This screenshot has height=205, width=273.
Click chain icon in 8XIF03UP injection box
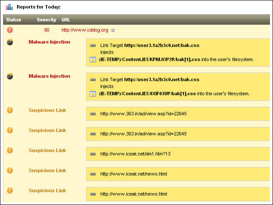click(93, 80)
